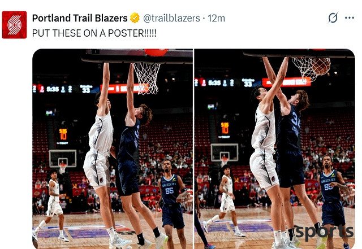362x249 pixels.
Task: Open Grok explain-this-post icon
Action: pyautogui.click(x=333, y=18)
